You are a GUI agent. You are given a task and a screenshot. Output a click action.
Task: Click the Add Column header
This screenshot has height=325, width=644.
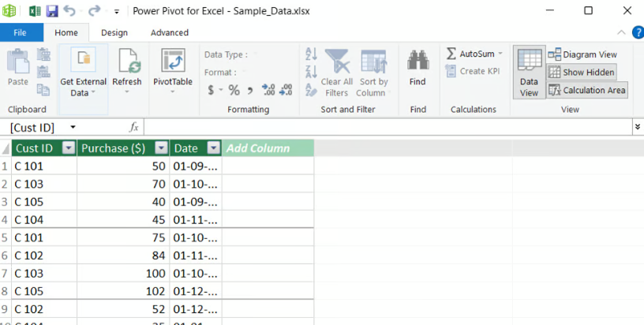[x=268, y=148]
